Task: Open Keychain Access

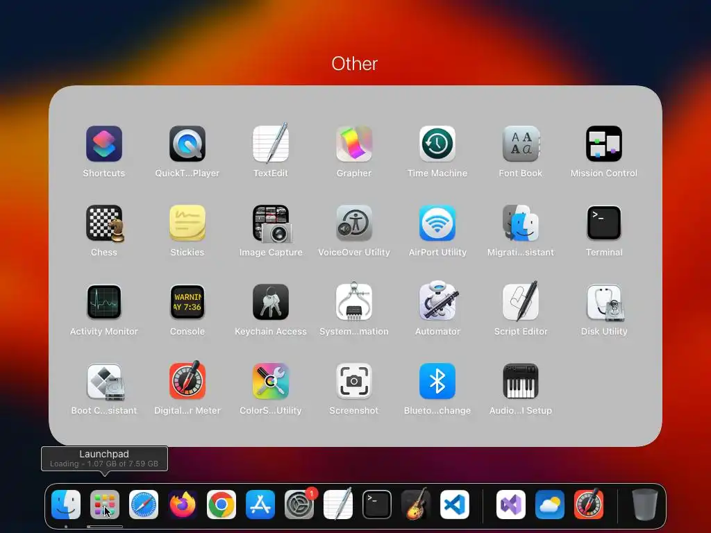Action: pos(271,302)
